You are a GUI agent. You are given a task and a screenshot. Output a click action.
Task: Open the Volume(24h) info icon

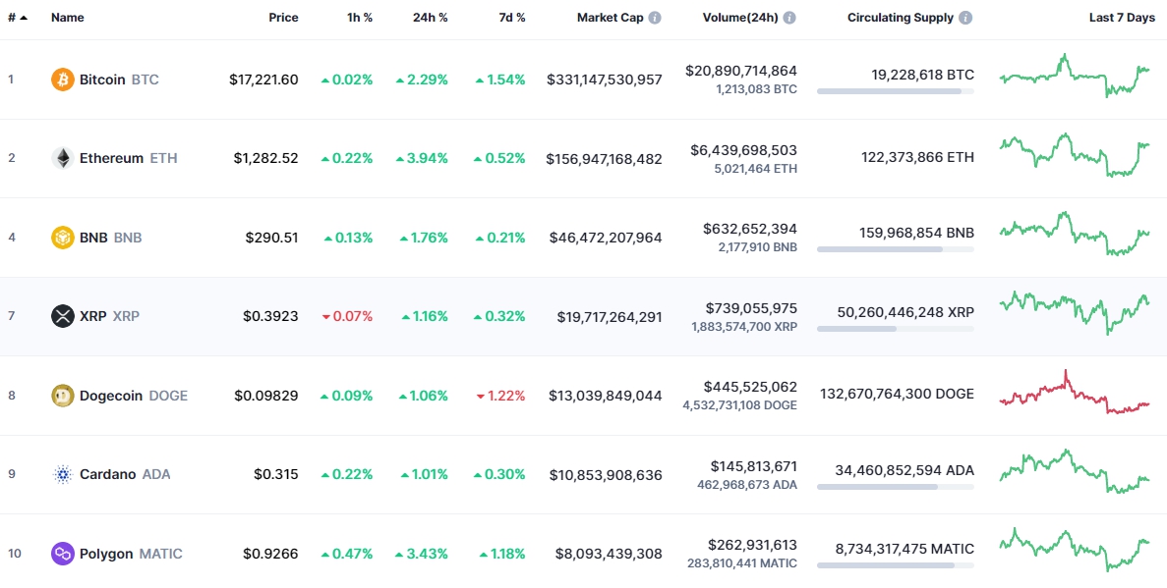[x=788, y=18]
